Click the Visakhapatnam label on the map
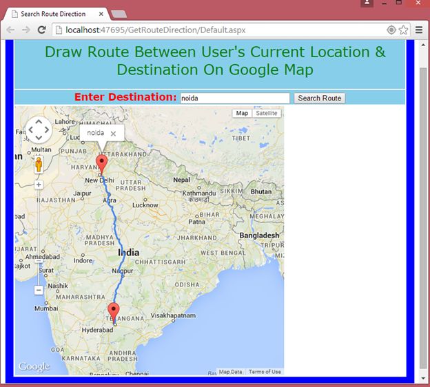The height and width of the screenshot is (387, 430). coord(173,315)
